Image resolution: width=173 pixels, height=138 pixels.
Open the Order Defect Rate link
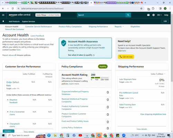click(x=13, y=84)
